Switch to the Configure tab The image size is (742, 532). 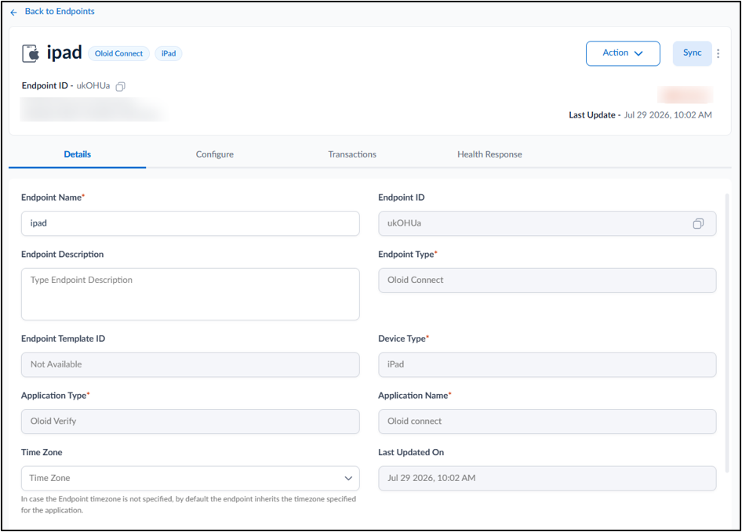(215, 154)
